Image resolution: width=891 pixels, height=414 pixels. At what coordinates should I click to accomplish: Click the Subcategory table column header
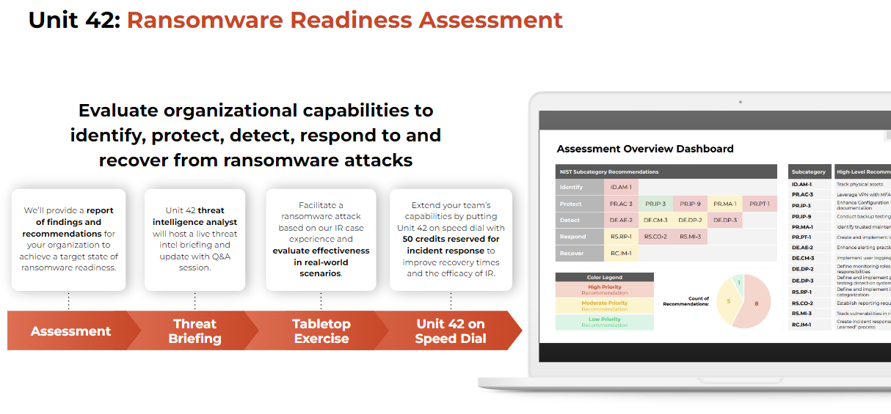(x=809, y=171)
